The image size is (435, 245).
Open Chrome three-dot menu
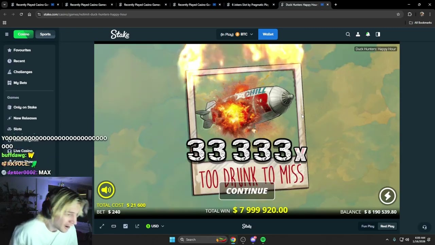(430, 14)
